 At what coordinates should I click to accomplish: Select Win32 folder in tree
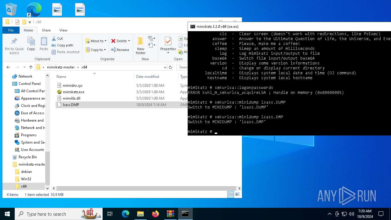pyautogui.click(x=26, y=179)
